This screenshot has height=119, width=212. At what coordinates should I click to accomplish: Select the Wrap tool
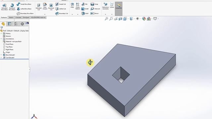pyautogui.click(x=94, y=4)
